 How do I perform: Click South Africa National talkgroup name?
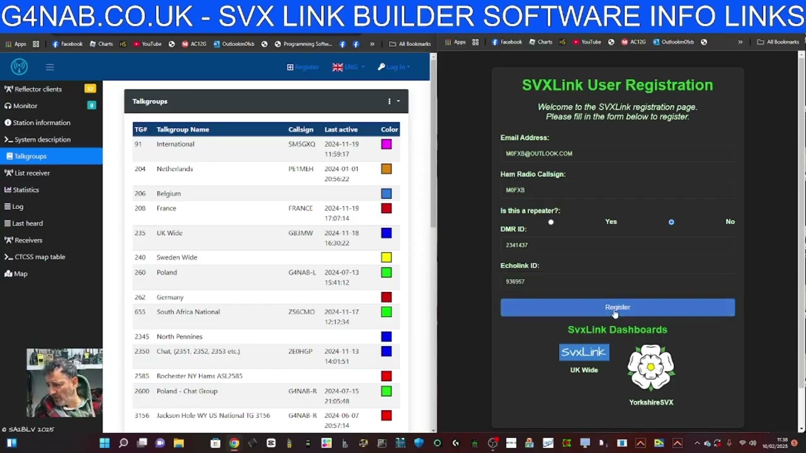188,312
